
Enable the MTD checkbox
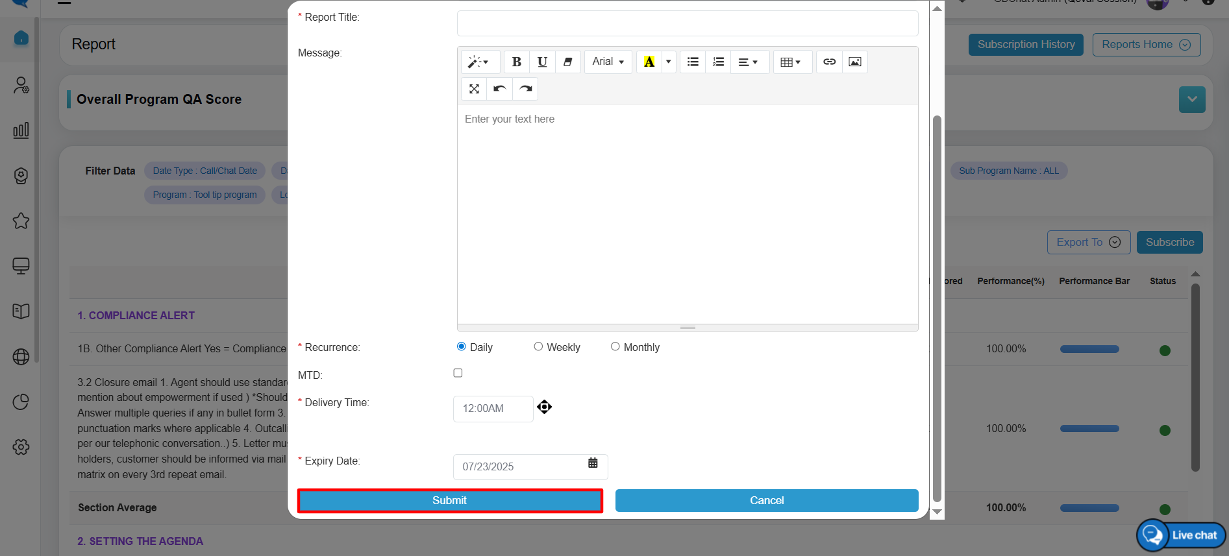point(458,373)
